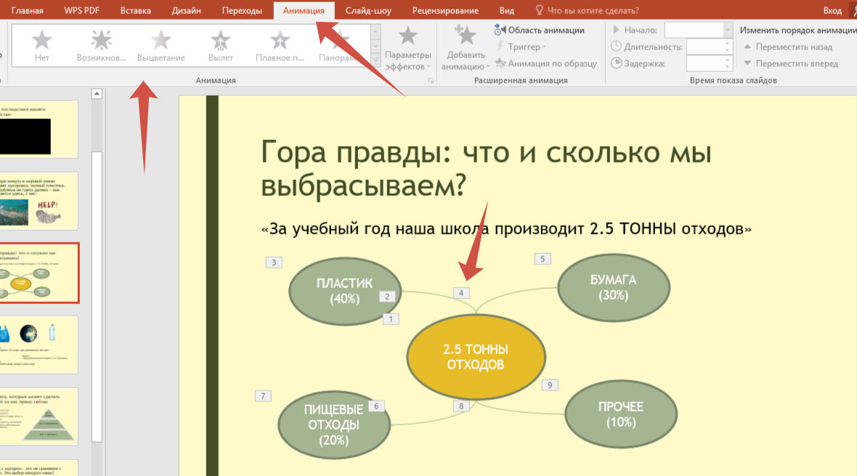Image resolution: width=857 pixels, height=476 pixels.
Task: Click the 'Длительность' duration field
Action: (708, 46)
